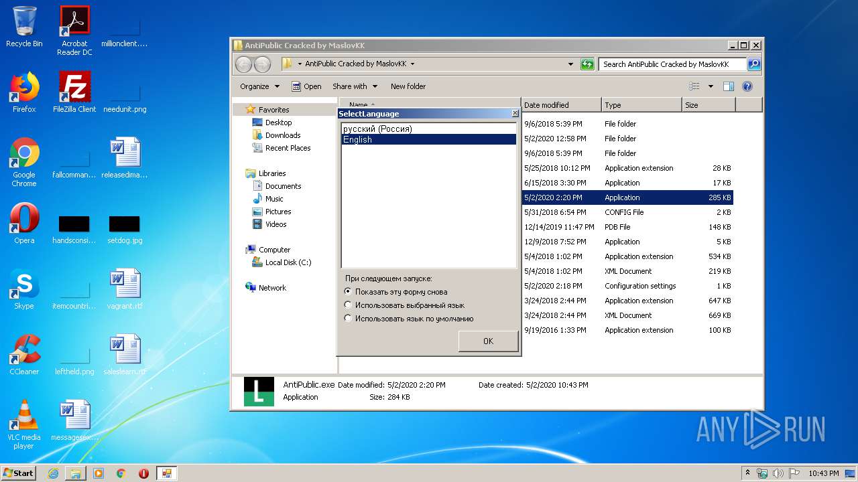Click the Explorer forward navigation arrow

pos(263,64)
